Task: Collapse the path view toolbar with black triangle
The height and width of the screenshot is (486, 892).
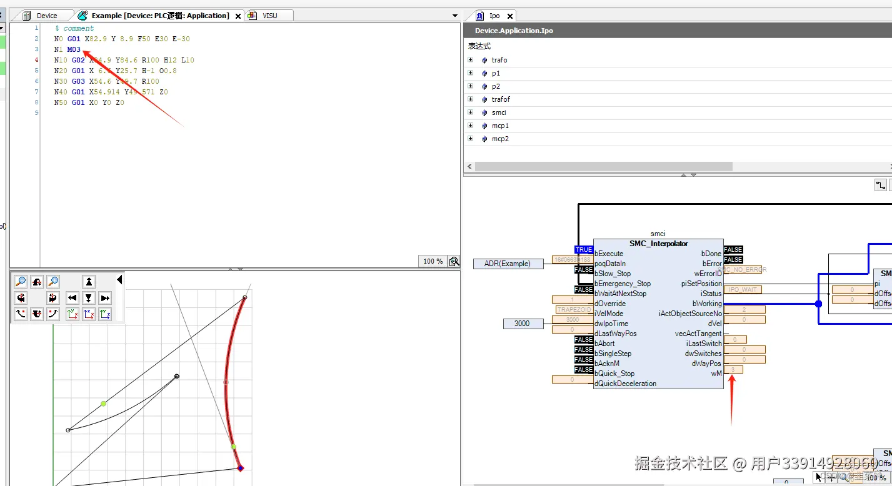Action: point(119,279)
